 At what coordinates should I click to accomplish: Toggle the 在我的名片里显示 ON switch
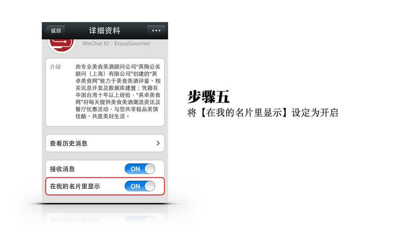(x=140, y=186)
